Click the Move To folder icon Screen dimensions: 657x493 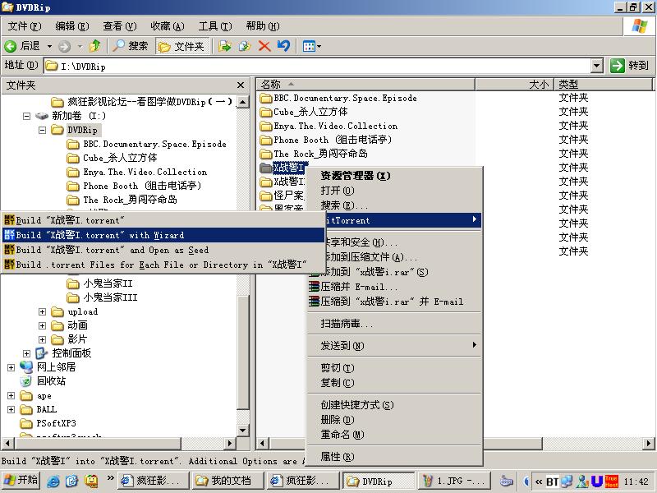225,46
